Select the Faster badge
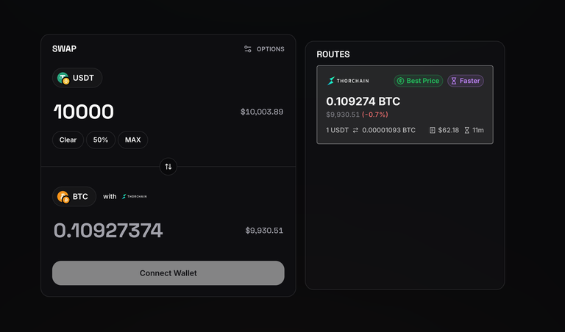The image size is (565, 332). tap(466, 81)
